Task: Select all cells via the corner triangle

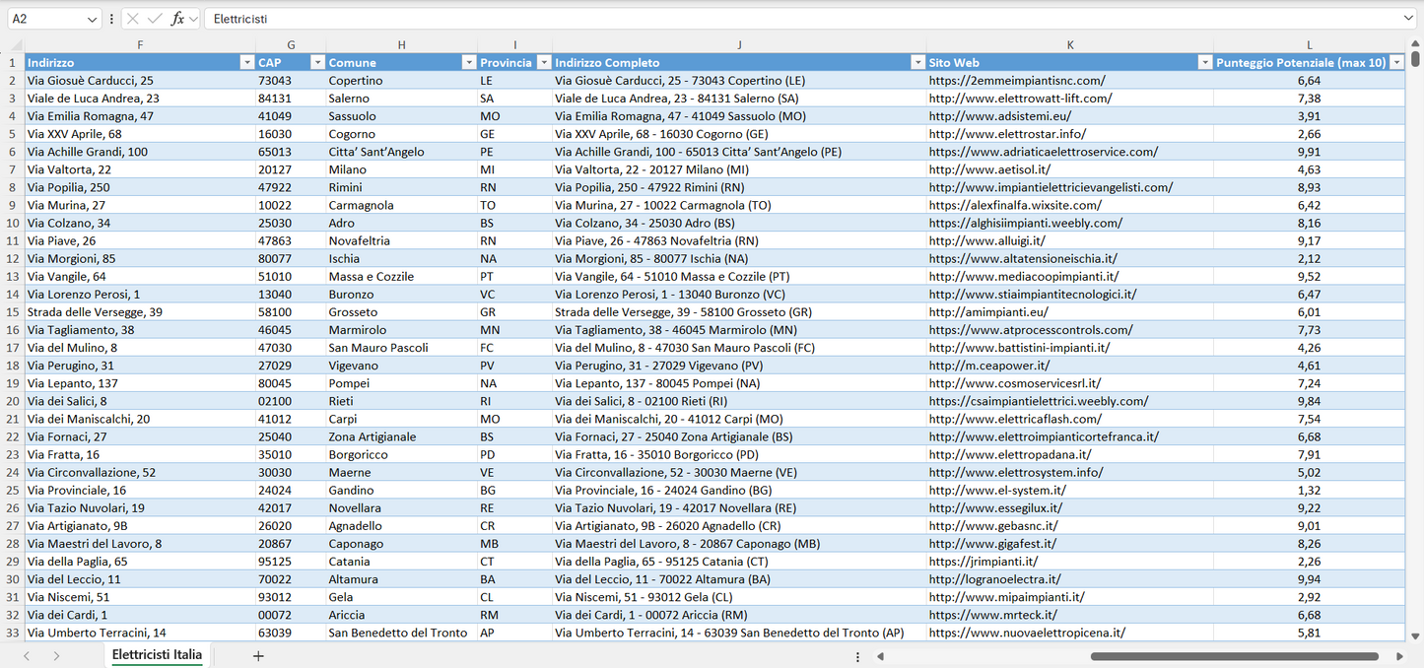Action: [x=14, y=44]
